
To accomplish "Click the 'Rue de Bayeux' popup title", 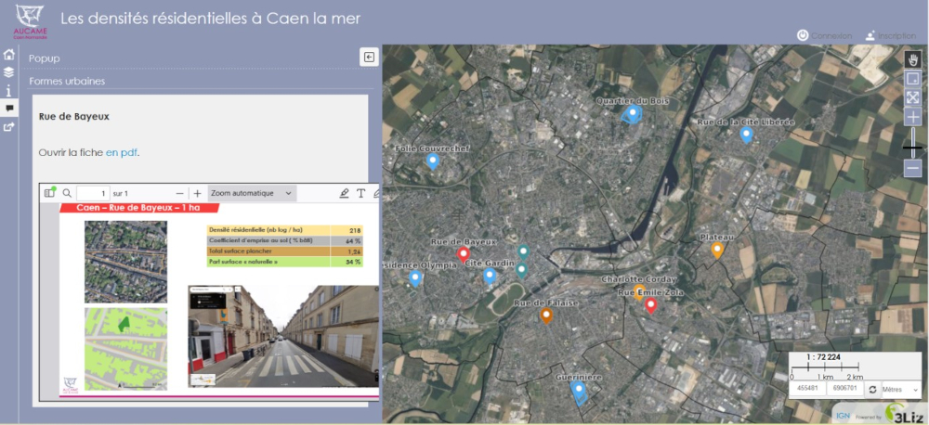I will pos(74,117).
